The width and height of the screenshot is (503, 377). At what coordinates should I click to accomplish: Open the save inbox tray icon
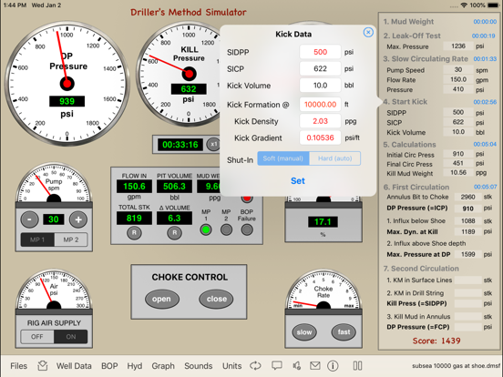[42, 365]
